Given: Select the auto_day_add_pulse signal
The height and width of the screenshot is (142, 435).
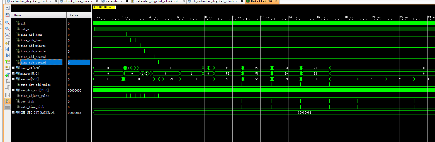Looking at the screenshot, I should click(x=36, y=85).
